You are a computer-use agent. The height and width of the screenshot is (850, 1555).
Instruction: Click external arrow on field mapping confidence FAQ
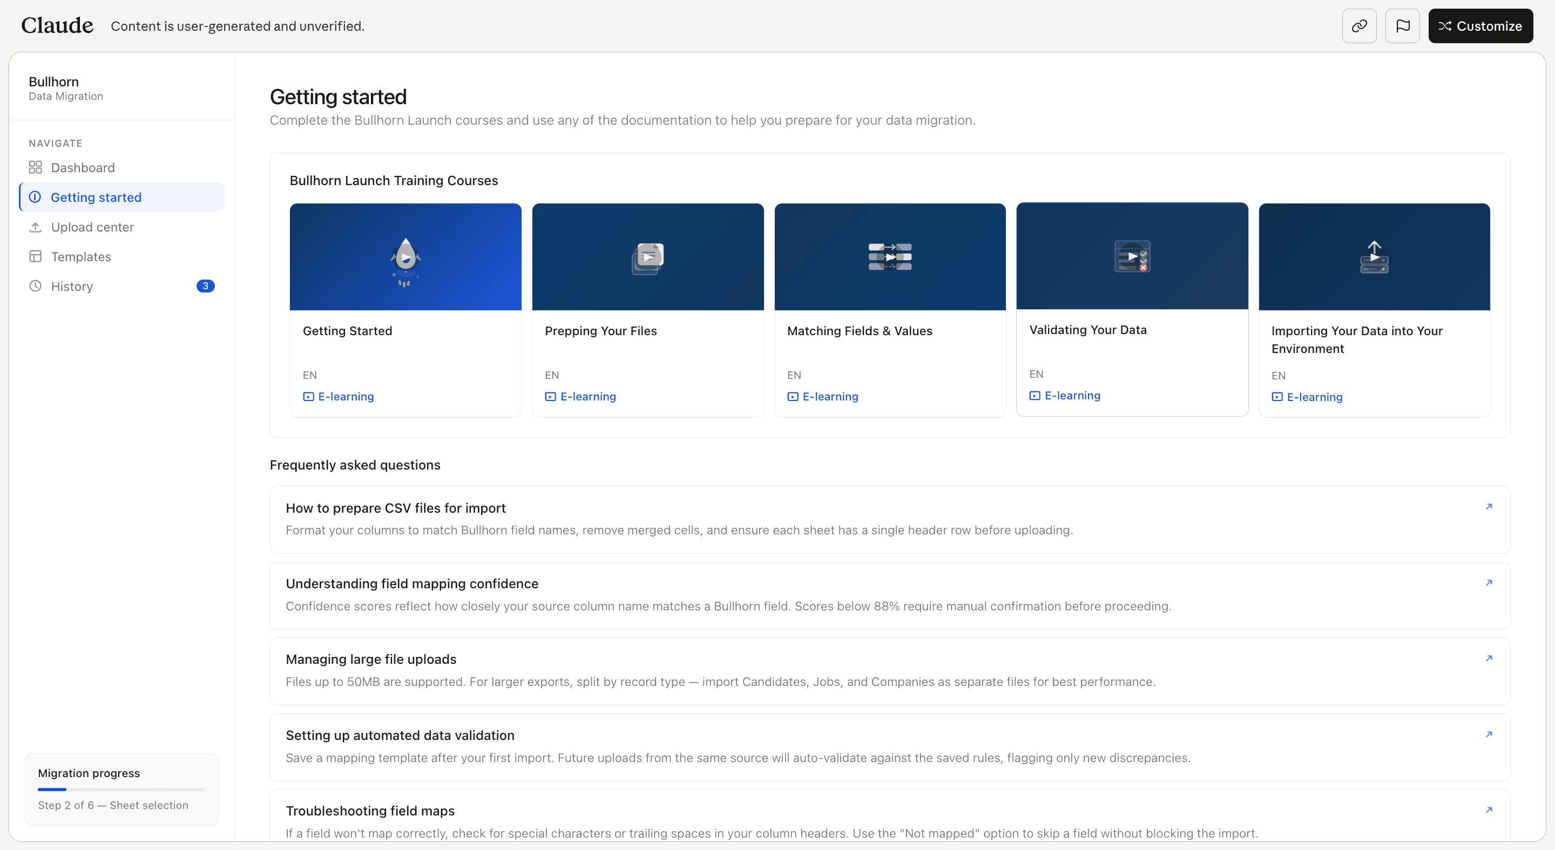point(1489,583)
